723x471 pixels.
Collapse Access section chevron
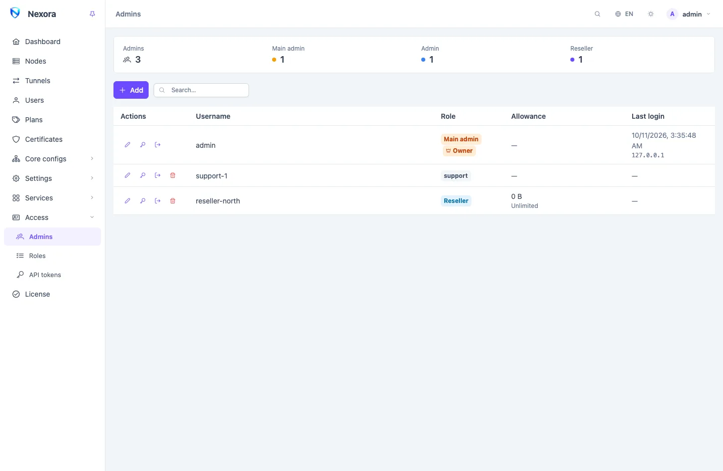pos(92,217)
